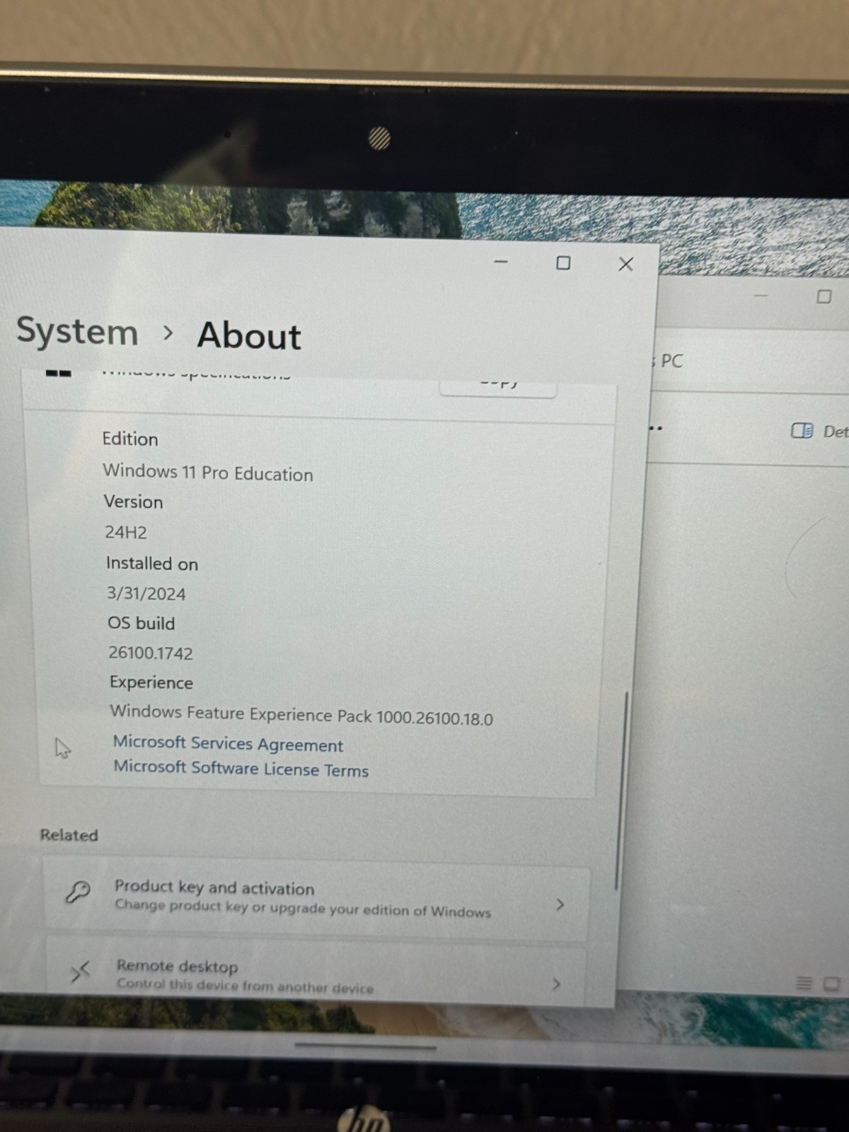Select the 'OS build' label
849x1132 pixels.
[141, 623]
